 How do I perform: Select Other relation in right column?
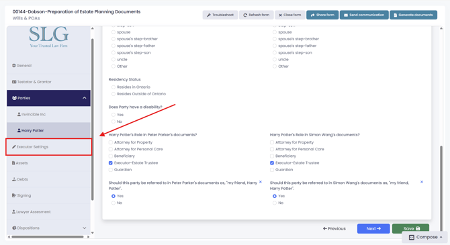click(275, 66)
